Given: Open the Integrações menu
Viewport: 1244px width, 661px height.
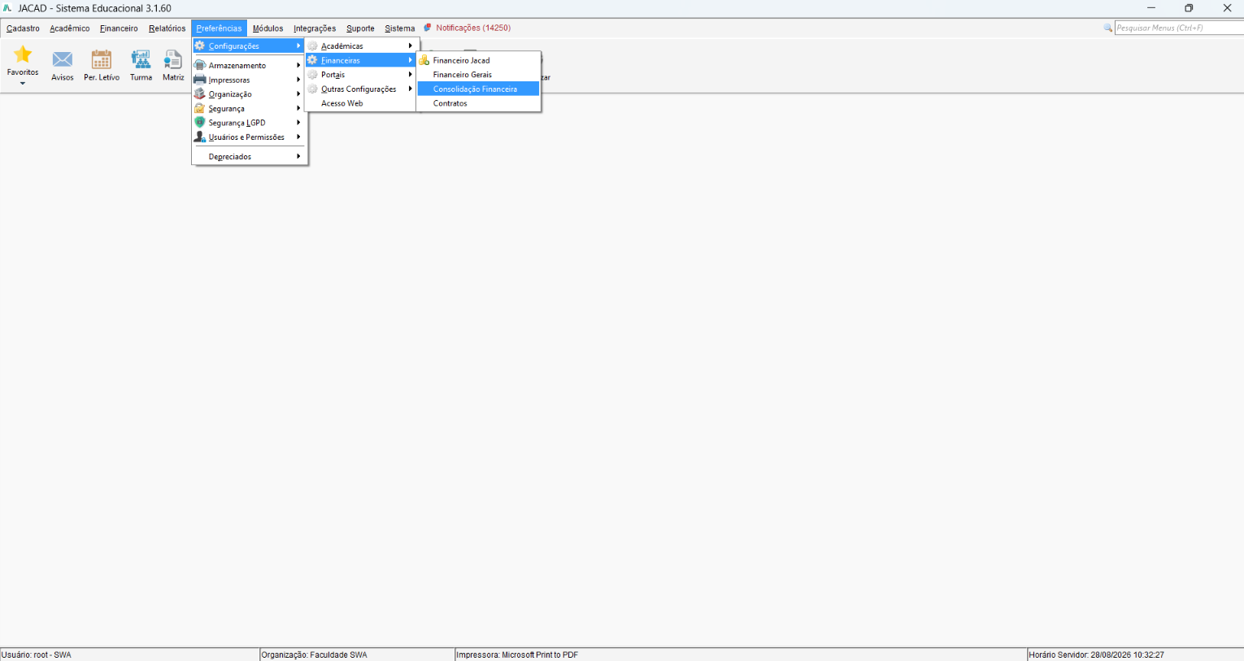Looking at the screenshot, I should pos(315,28).
